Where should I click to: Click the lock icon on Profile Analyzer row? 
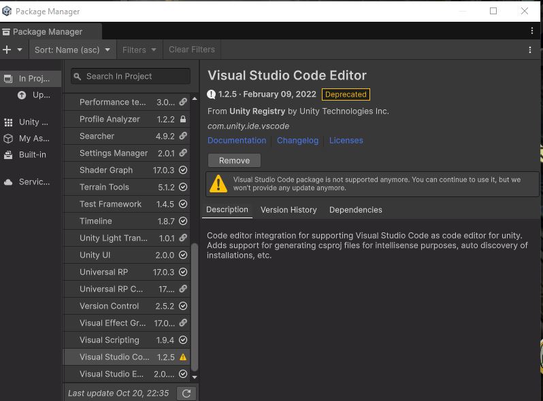point(183,119)
